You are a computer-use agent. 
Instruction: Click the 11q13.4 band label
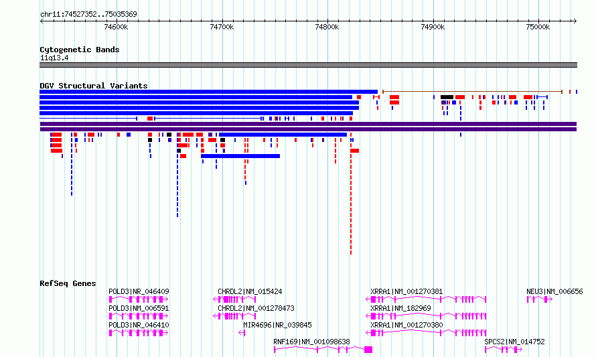(54, 58)
